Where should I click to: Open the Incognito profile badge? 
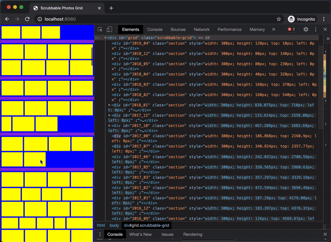[302, 19]
